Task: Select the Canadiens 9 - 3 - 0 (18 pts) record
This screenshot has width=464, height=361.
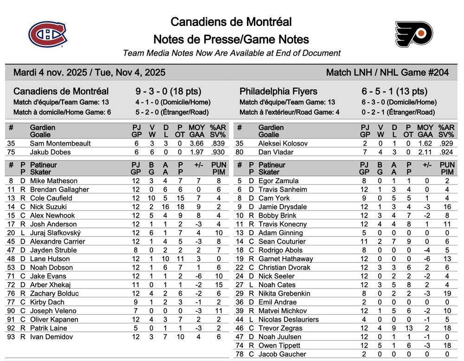Action: pyautogui.click(x=168, y=91)
